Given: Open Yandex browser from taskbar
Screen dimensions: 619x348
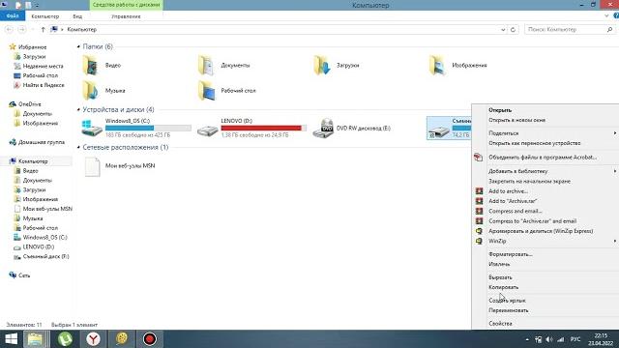Looking at the screenshot, I should point(93,339).
